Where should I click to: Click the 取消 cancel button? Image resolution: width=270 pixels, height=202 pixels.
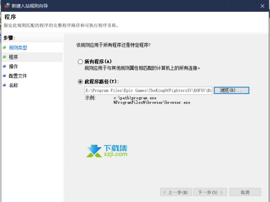pos(245,192)
